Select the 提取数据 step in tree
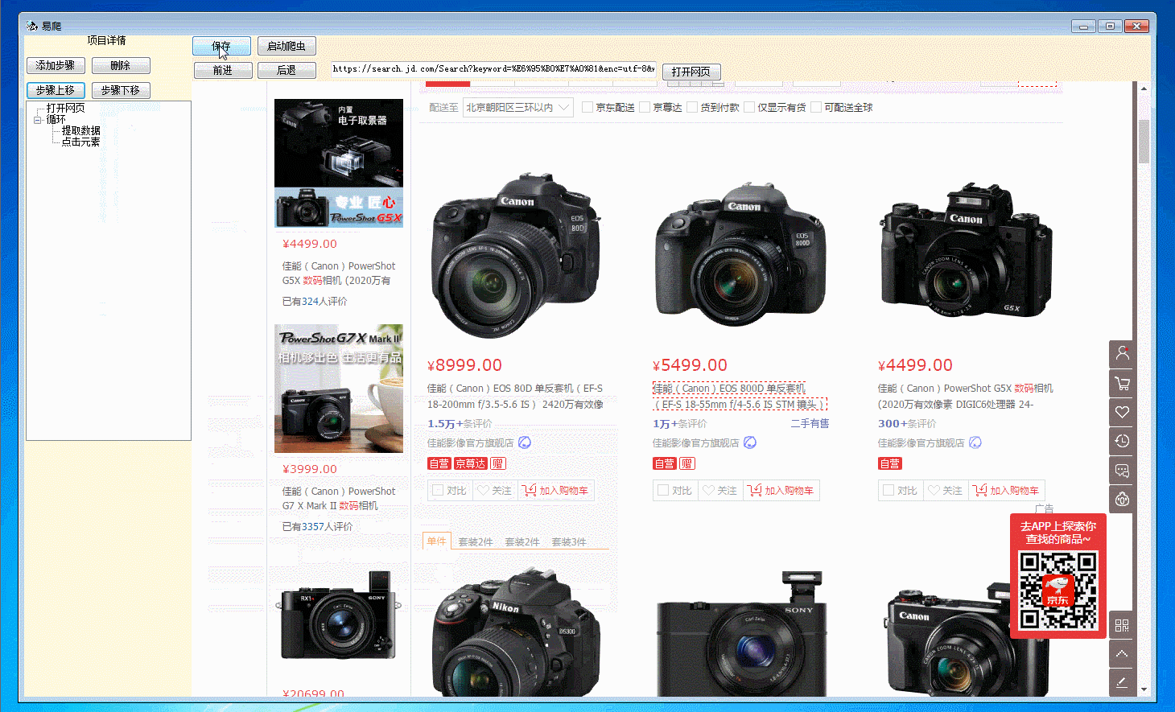This screenshot has width=1175, height=712. coord(81,130)
